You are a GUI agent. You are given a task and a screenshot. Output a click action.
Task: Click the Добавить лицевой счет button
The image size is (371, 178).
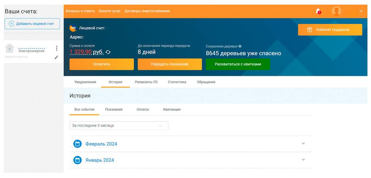pos(32,24)
